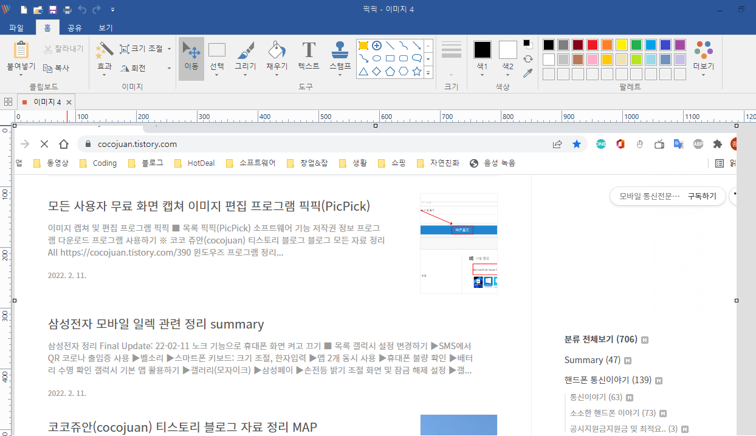Image resolution: width=756 pixels, height=436 pixels.
Task: Show all open images thumbnail grid
Action: pos(8,102)
